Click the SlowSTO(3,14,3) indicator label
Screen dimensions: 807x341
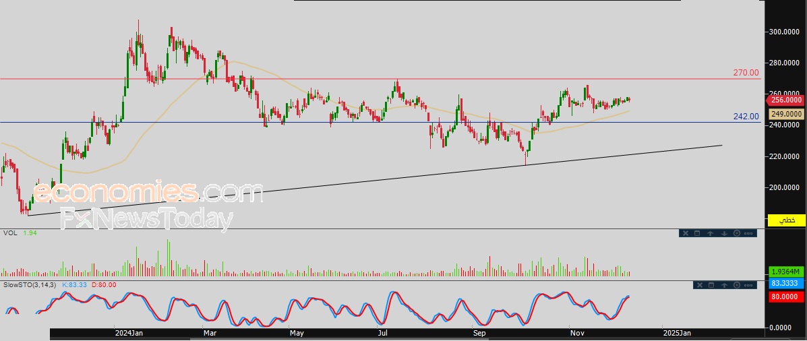click(x=30, y=284)
